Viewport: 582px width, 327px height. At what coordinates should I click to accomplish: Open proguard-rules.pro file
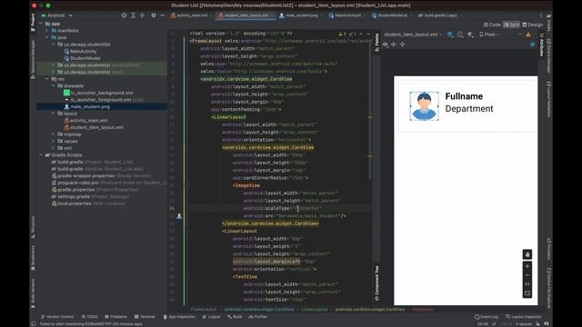pos(109,183)
